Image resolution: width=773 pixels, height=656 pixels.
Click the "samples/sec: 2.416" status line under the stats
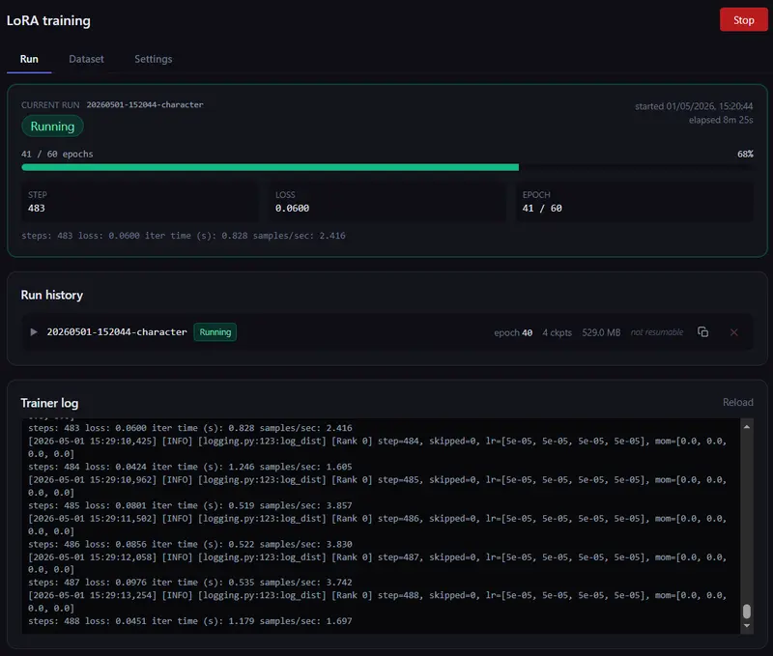184,236
